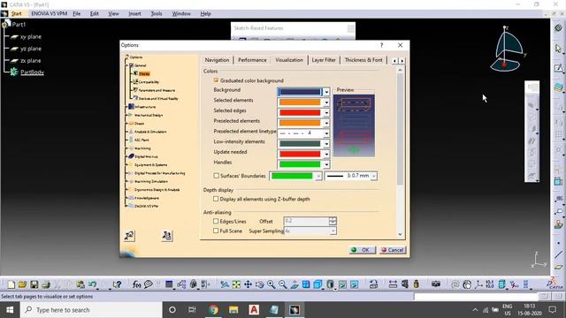The height and width of the screenshot is (318, 566).
Task: Select the Pan four-arrow icon
Action: (248, 284)
